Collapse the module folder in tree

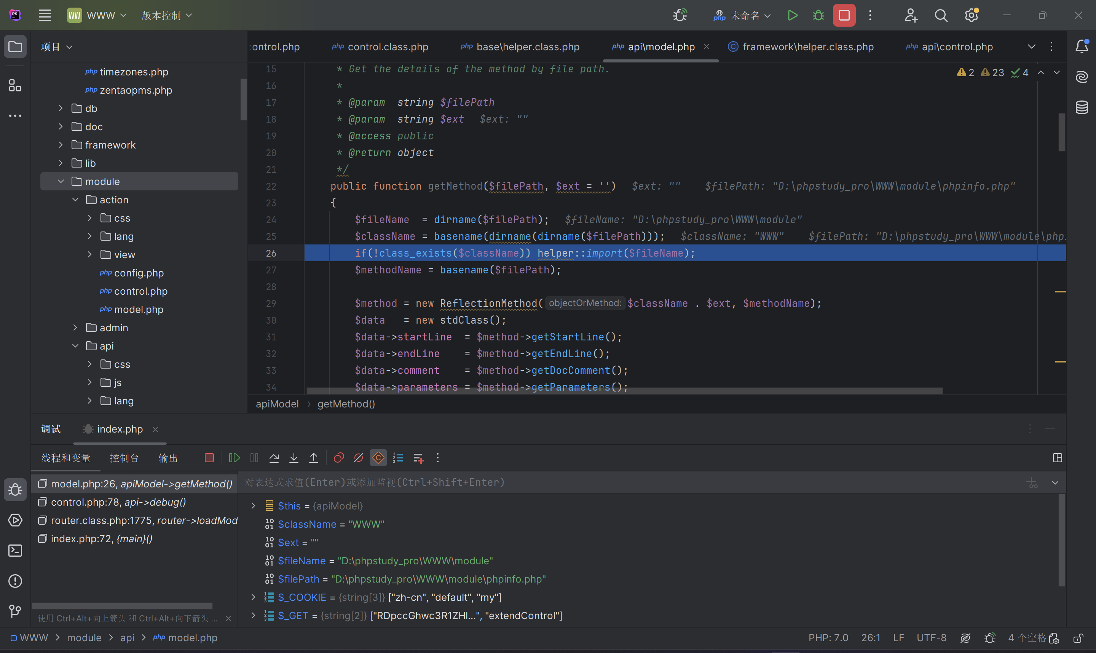click(61, 181)
